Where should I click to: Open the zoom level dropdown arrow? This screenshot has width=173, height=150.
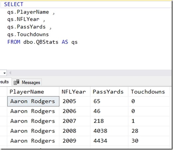(4, 73)
